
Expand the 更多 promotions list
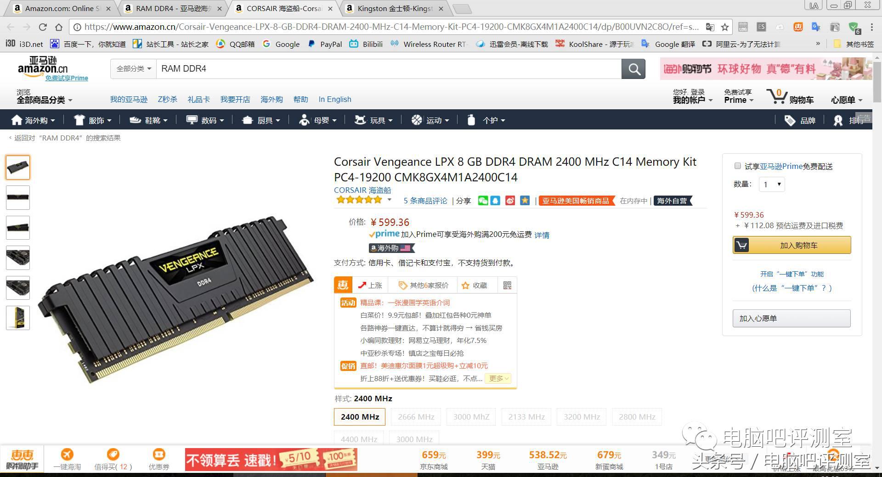[499, 378]
